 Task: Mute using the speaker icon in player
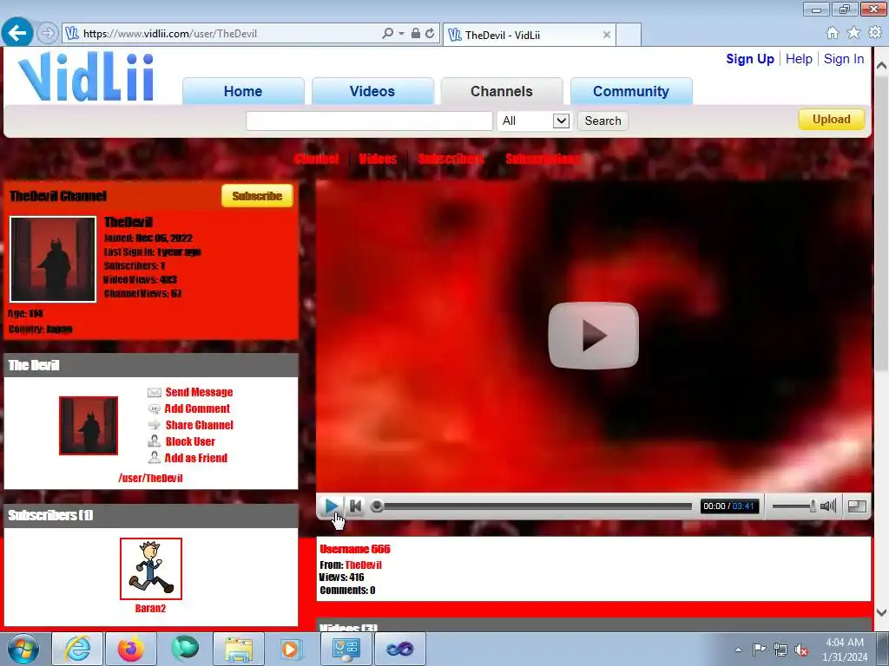[x=828, y=506]
